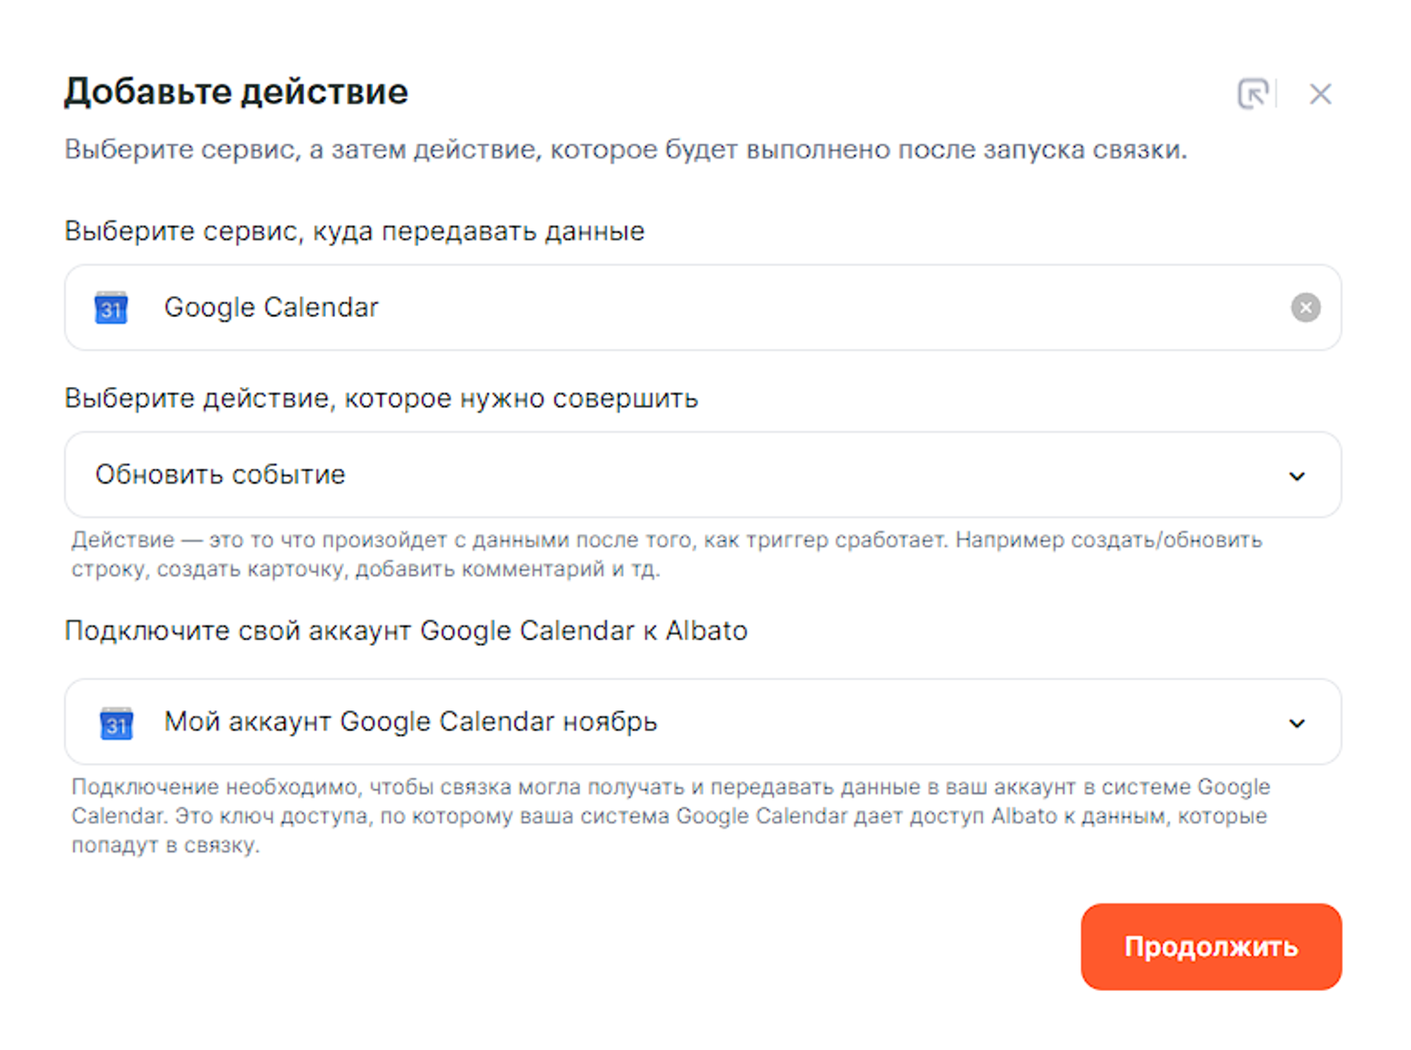Screen dimensions: 1411x1050
Task: Focus the service selection field's empty area
Action: pyautogui.click(x=819, y=308)
